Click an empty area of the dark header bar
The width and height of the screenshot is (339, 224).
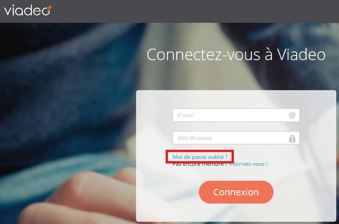195,11
